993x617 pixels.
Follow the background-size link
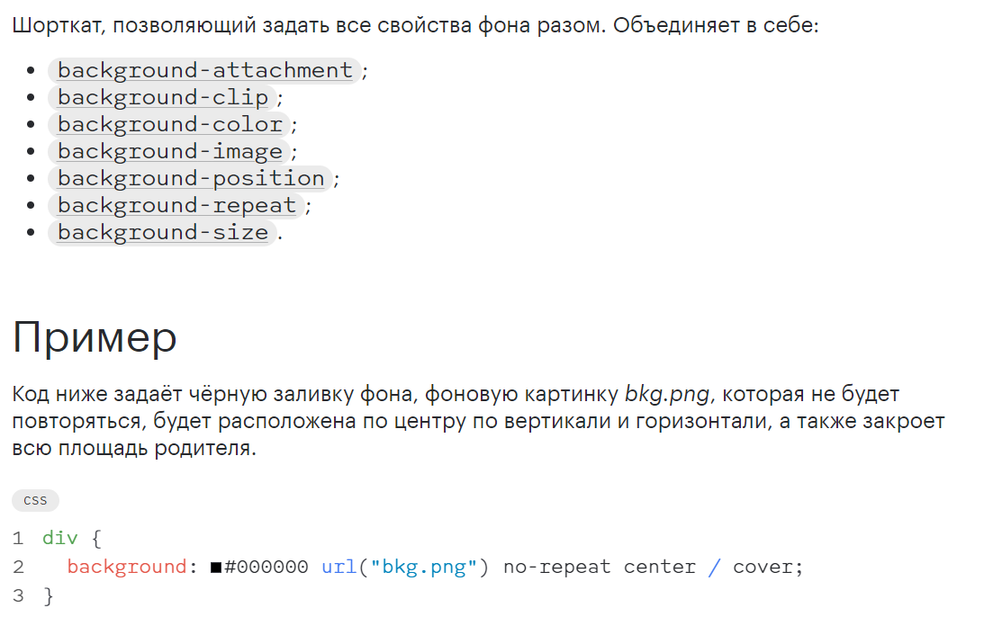(x=163, y=233)
